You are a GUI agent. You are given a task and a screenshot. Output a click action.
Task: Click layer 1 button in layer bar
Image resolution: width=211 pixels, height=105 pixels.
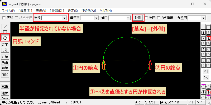[x=203, y=33]
